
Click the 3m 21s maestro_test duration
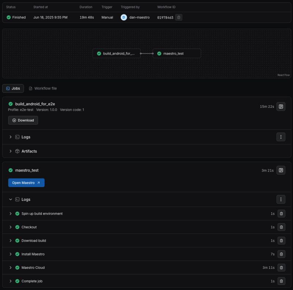pyautogui.click(x=268, y=170)
